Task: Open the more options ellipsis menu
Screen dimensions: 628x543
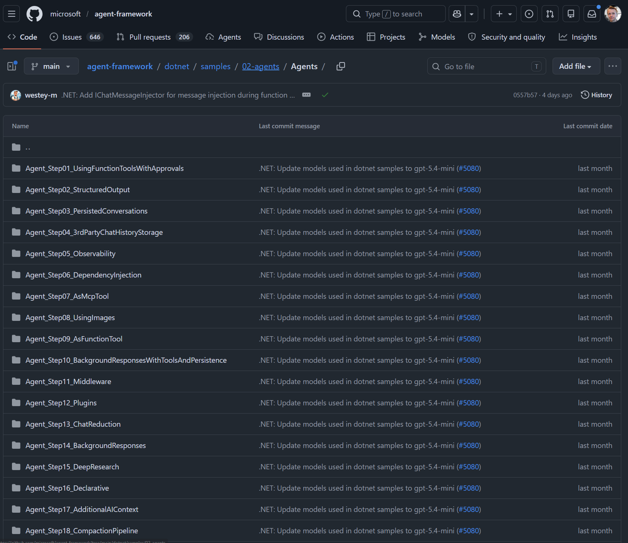Action: pyautogui.click(x=613, y=66)
